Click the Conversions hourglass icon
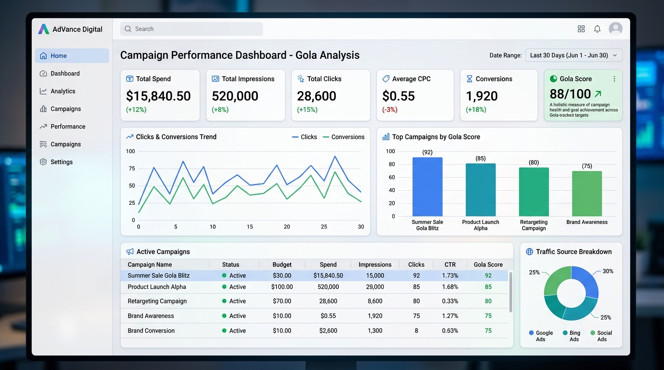This screenshot has width=664, height=370. tap(470, 79)
